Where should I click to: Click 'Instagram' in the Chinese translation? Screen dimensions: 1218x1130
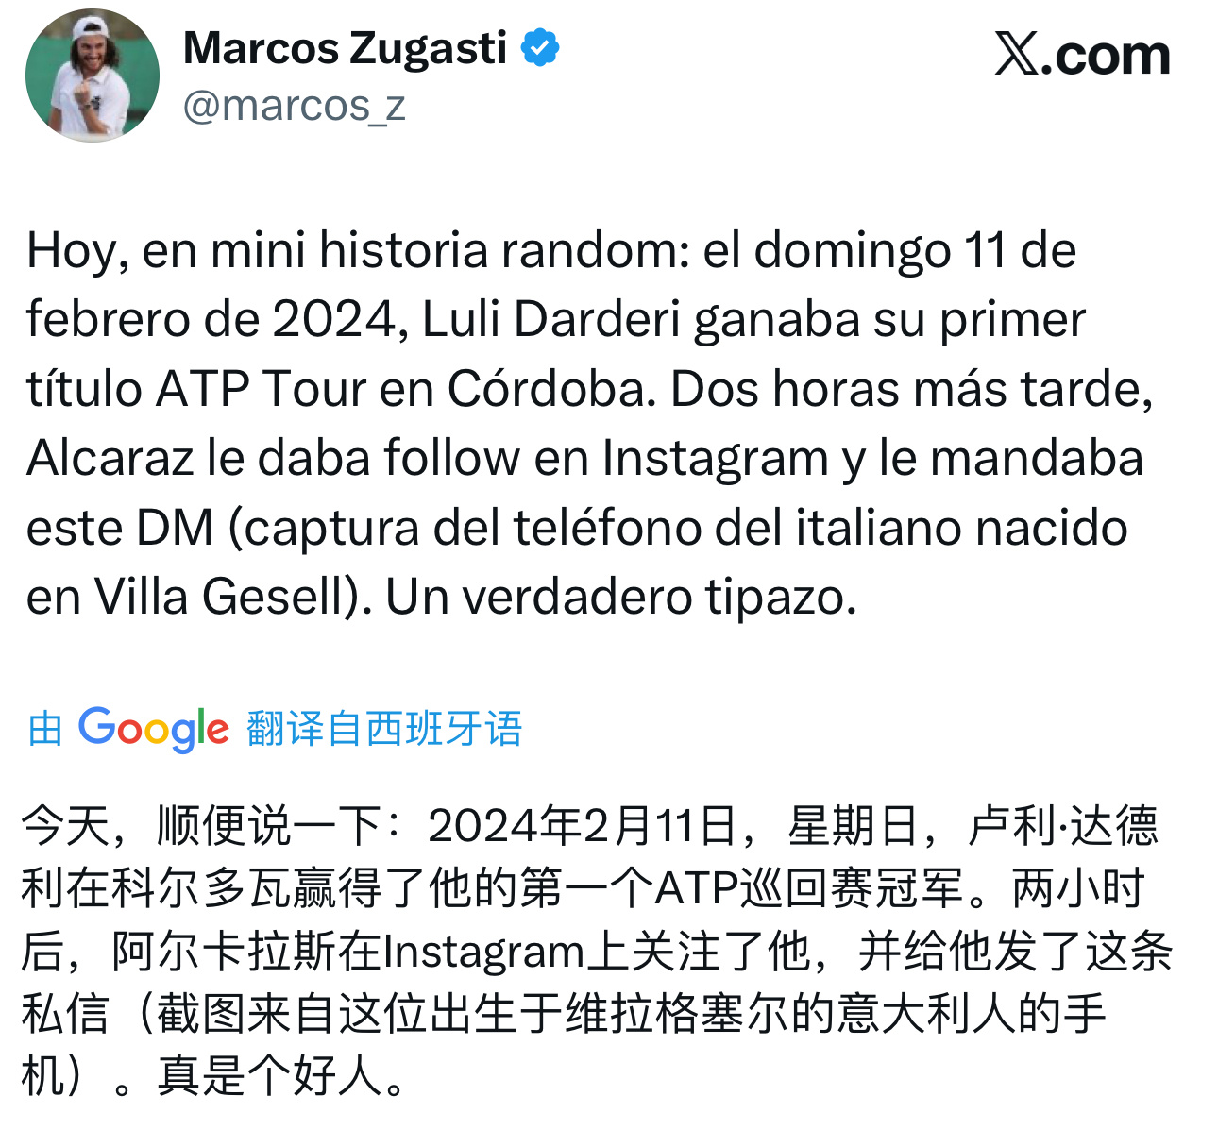484,952
